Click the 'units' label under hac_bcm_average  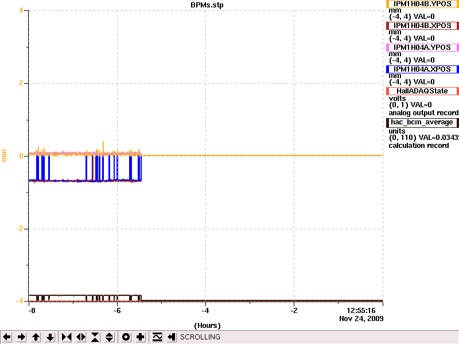pyautogui.click(x=397, y=131)
